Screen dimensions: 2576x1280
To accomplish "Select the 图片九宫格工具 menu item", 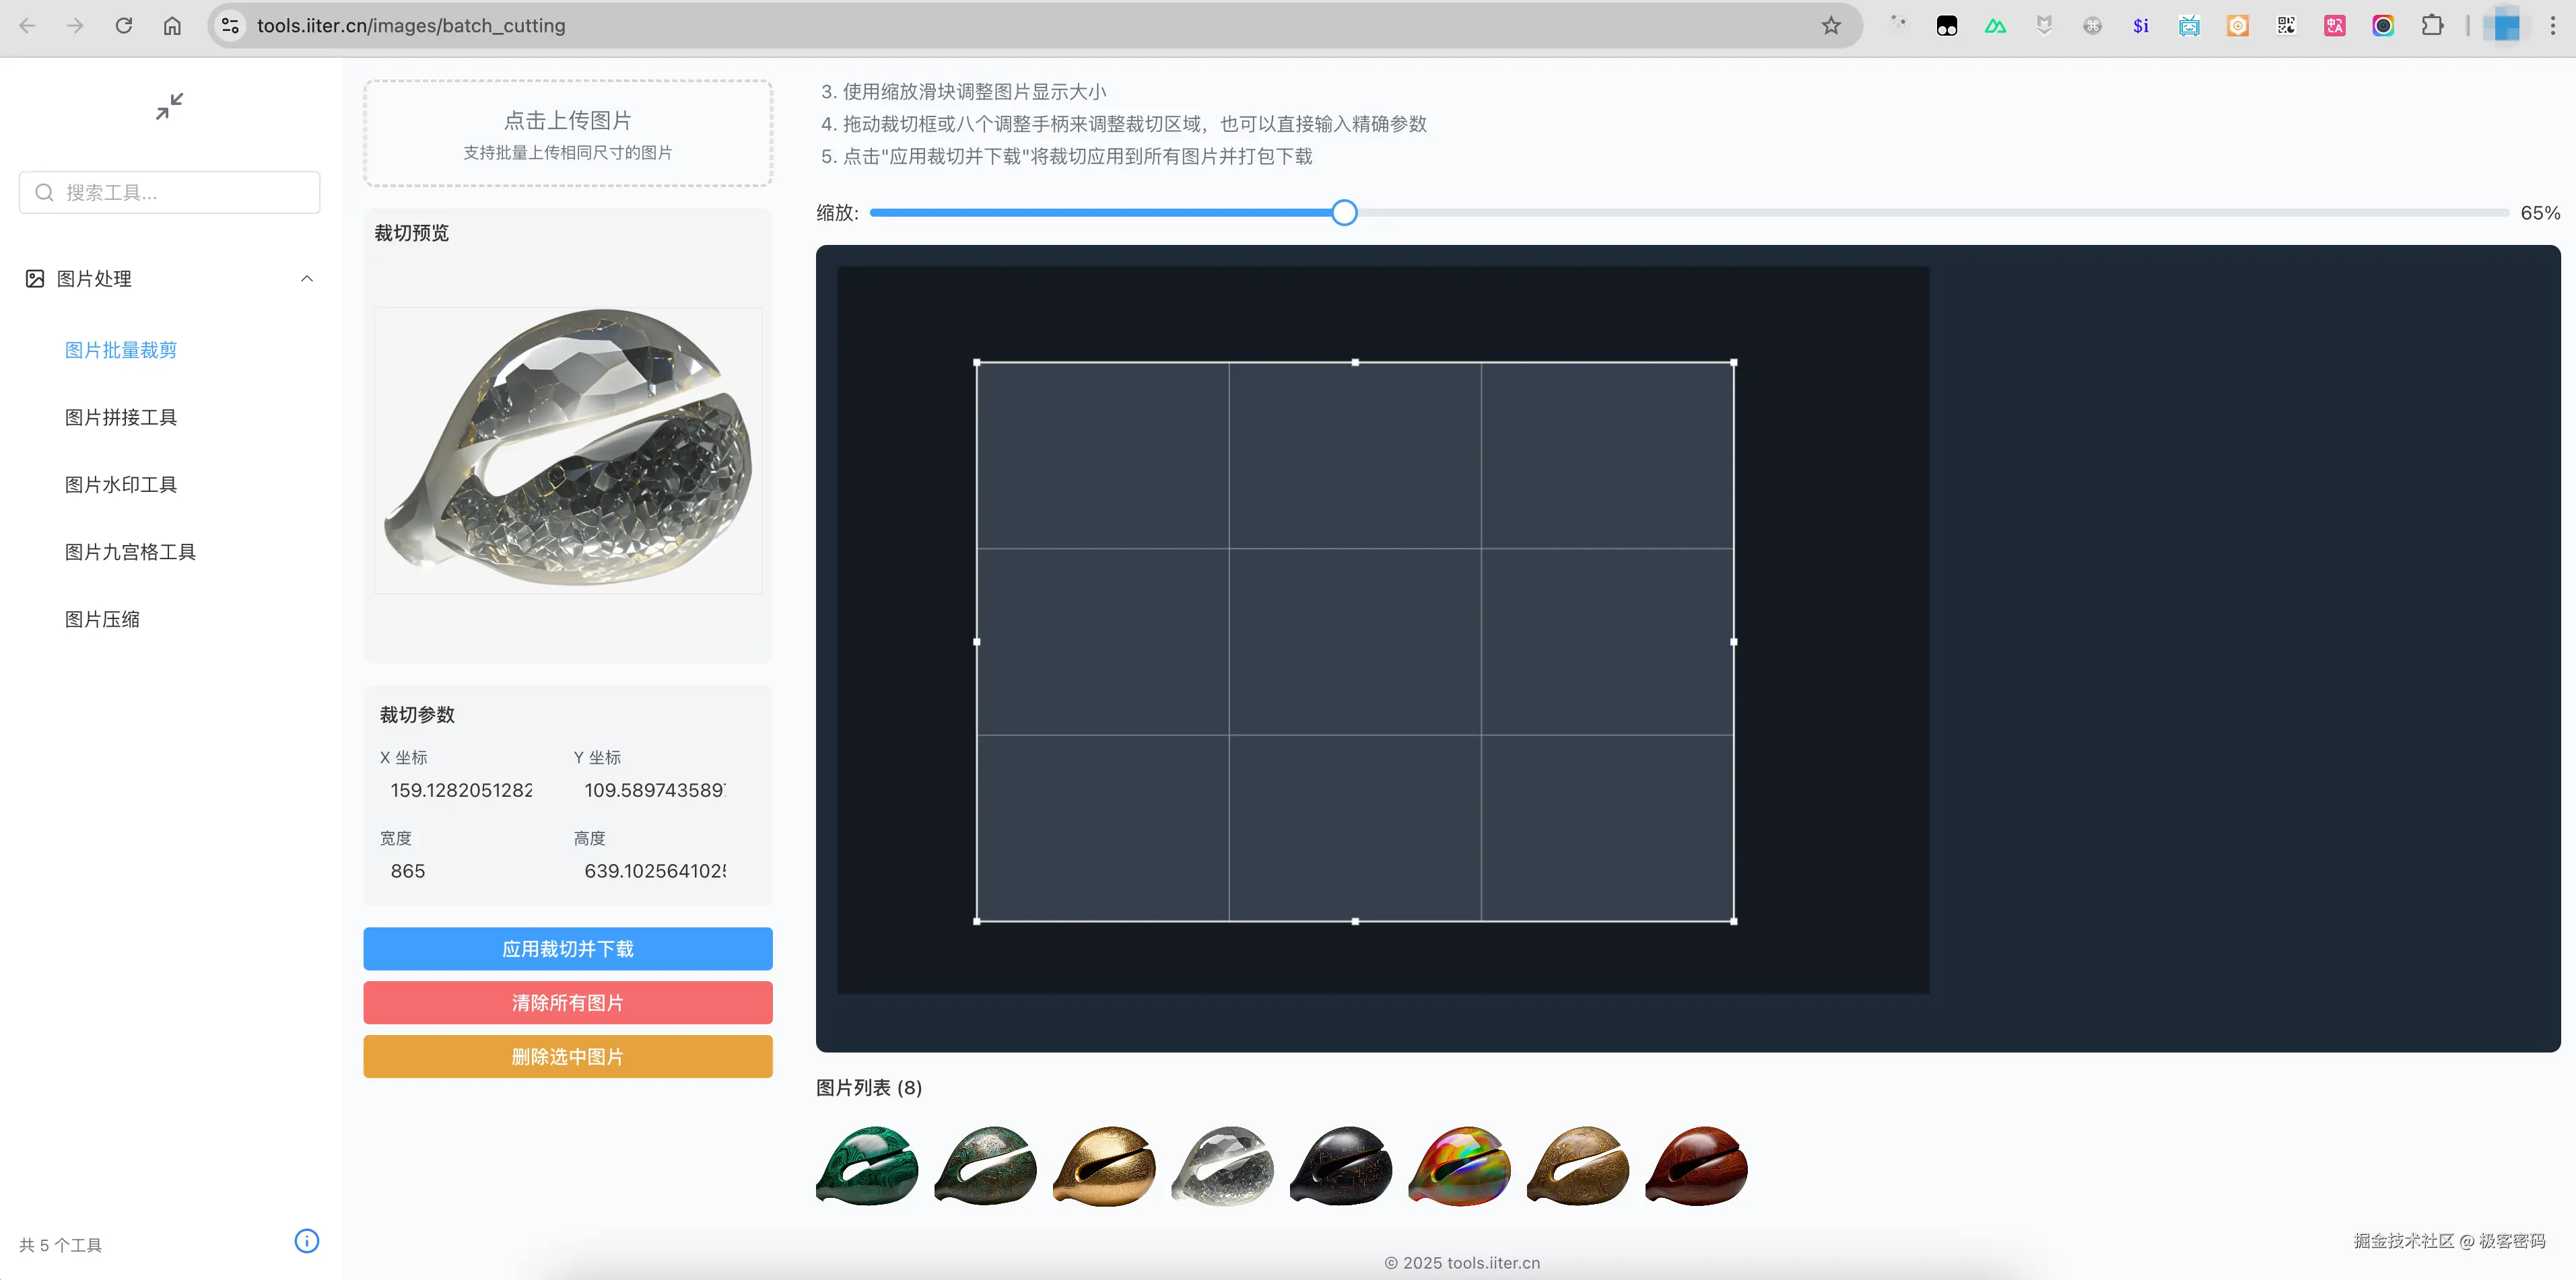I will tap(130, 552).
